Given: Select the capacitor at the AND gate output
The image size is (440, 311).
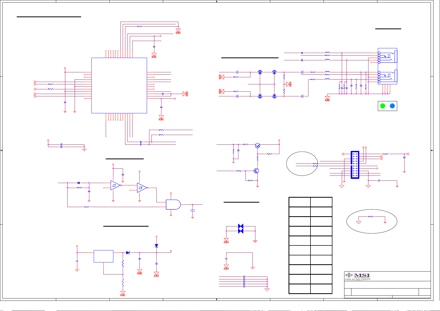Looking at the screenshot, I should pyautogui.click(x=192, y=210).
